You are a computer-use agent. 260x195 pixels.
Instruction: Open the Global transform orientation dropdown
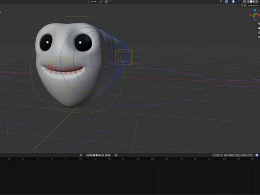coord(93,2)
